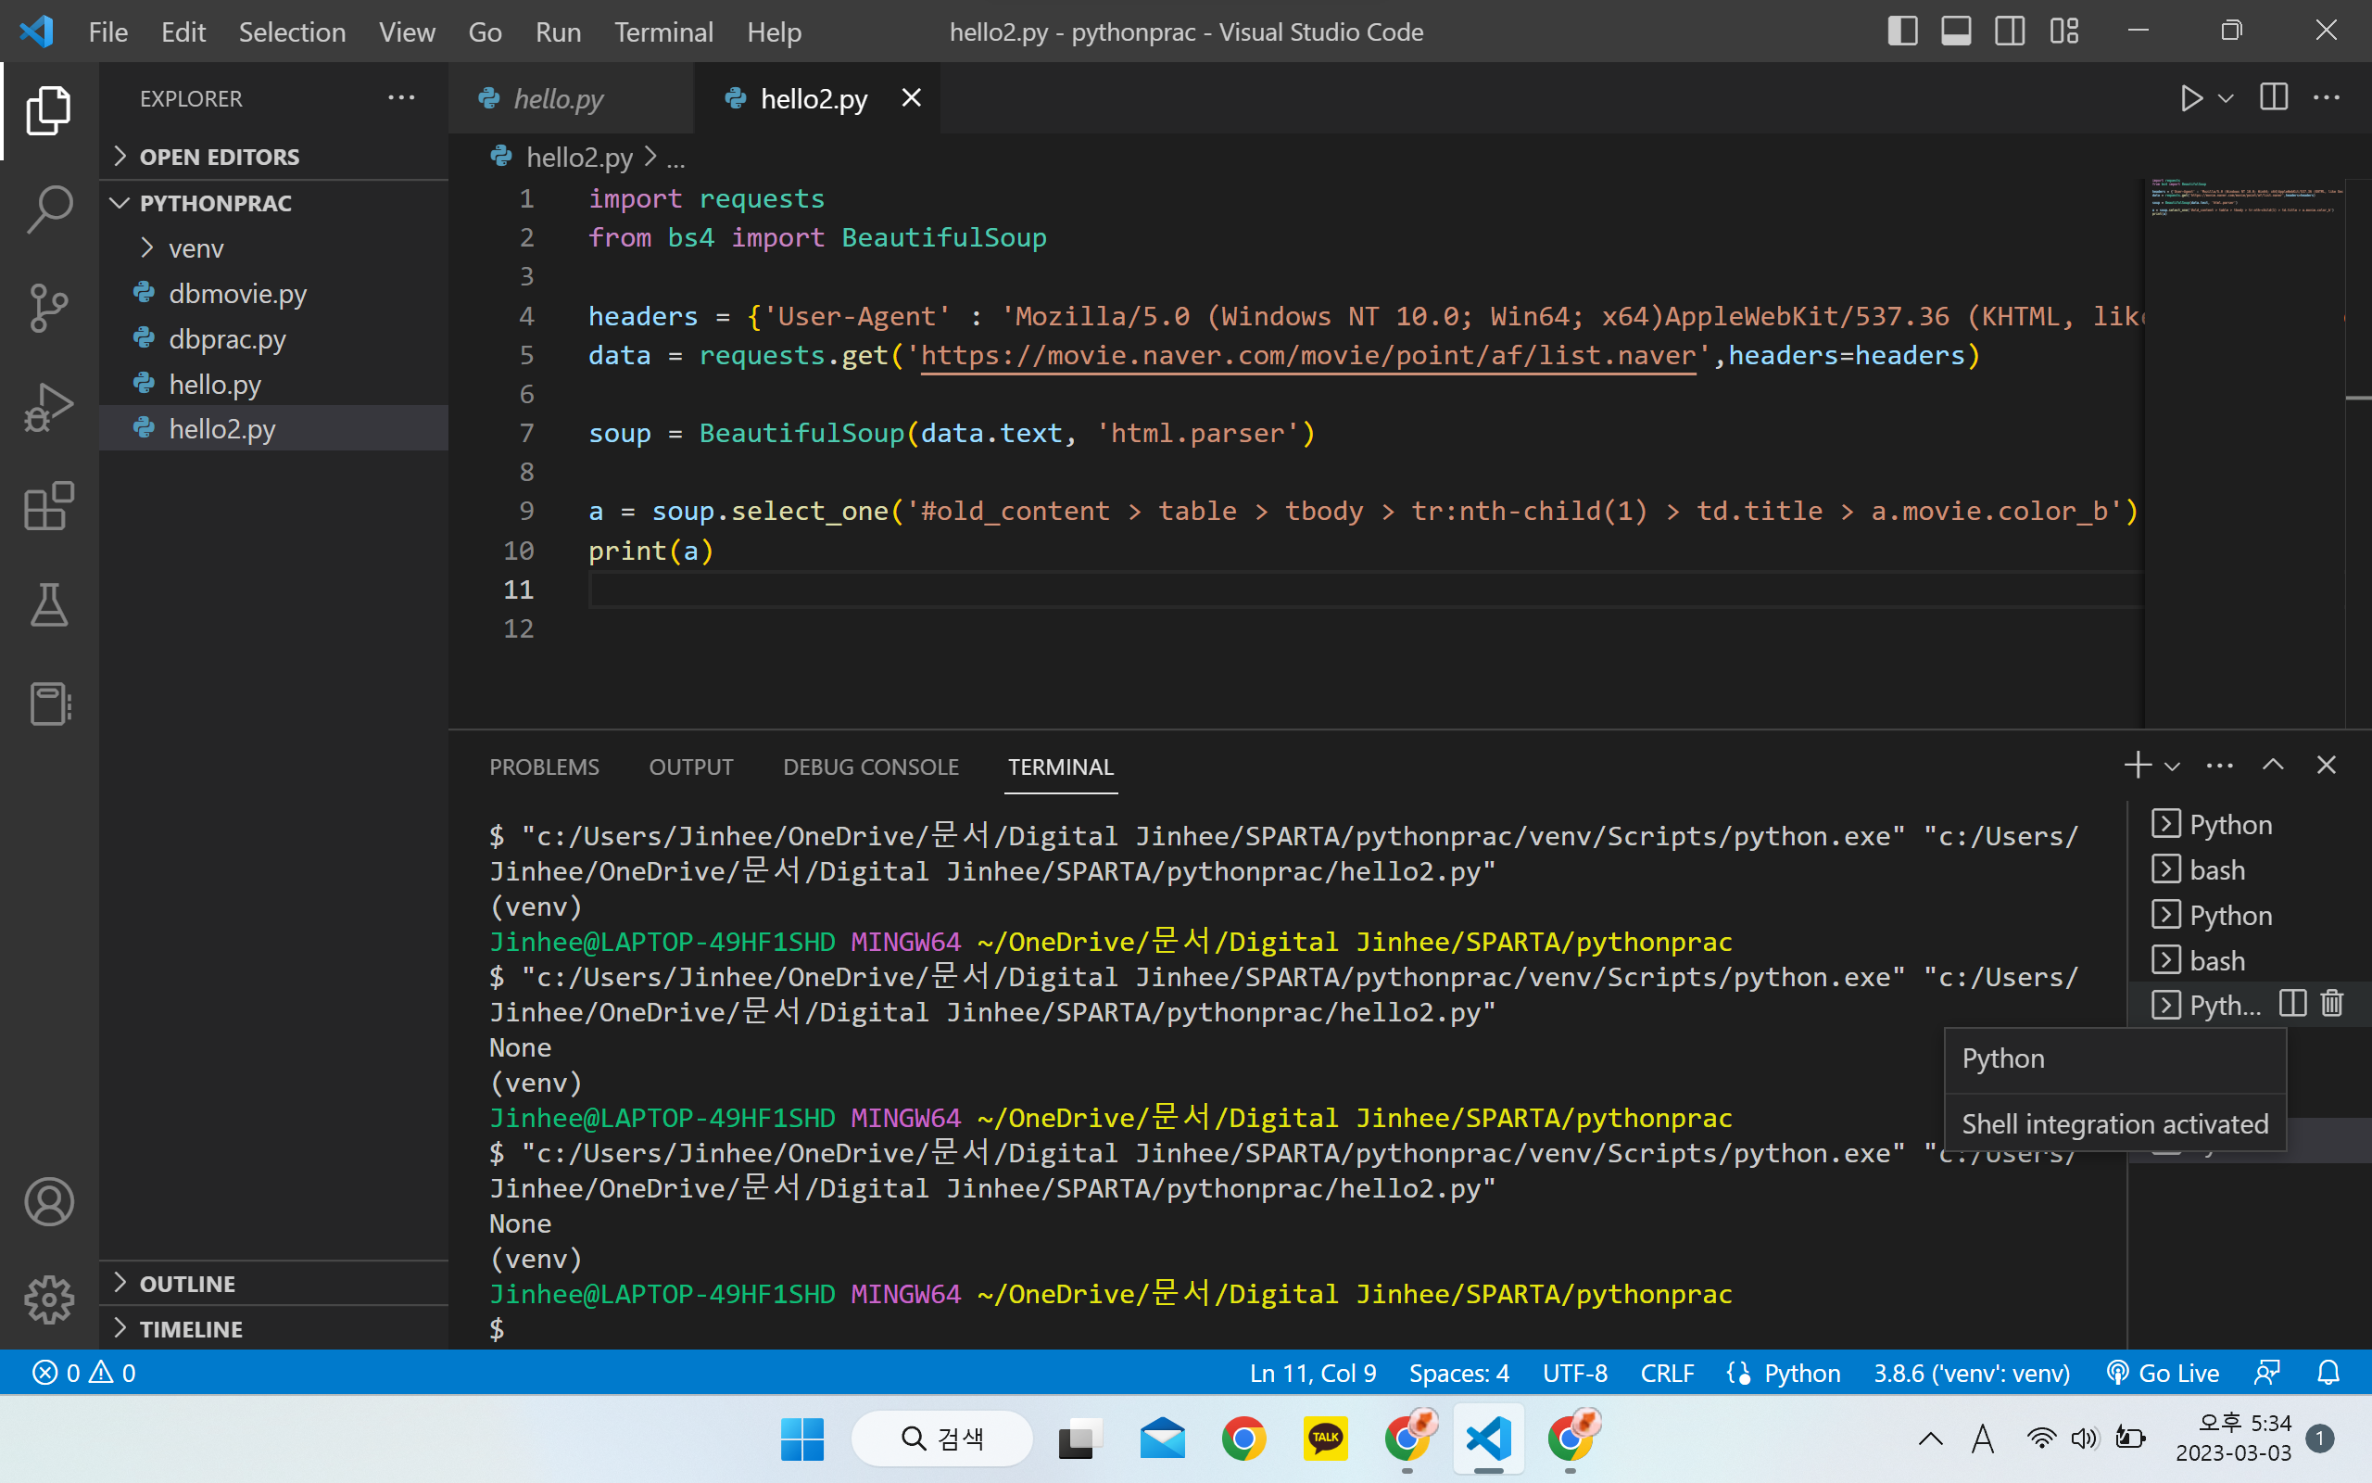Image resolution: width=2372 pixels, height=1483 pixels.
Task: Open Explorer Views and More Actions ellipsis
Action: point(402,98)
